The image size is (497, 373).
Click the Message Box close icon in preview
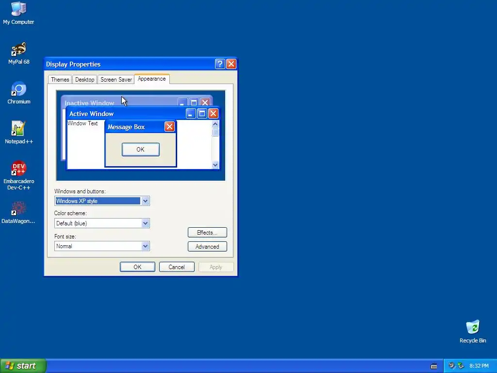pyautogui.click(x=169, y=127)
